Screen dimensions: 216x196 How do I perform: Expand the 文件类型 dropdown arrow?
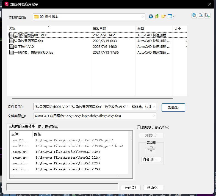tap(154, 116)
